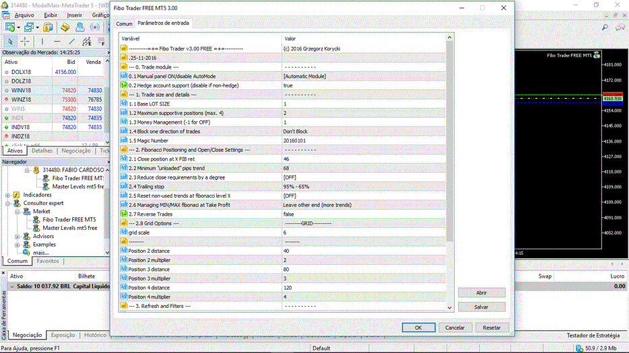This screenshot has height=353, width=629.
Task: Click the Abrir button
Action: pyautogui.click(x=482, y=292)
